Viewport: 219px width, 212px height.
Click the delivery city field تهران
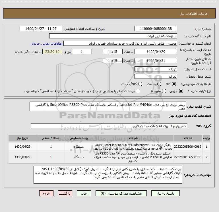coord(156,77)
